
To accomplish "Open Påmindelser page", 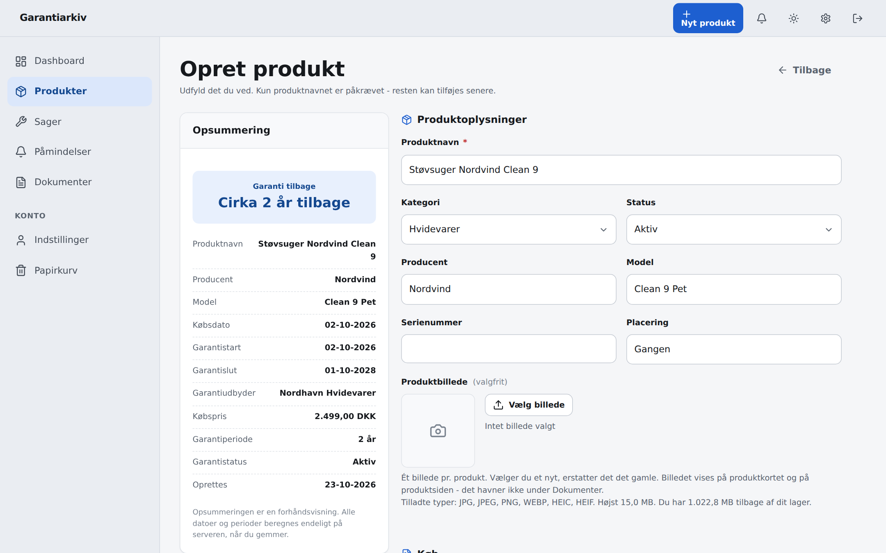I will pos(80,152).
